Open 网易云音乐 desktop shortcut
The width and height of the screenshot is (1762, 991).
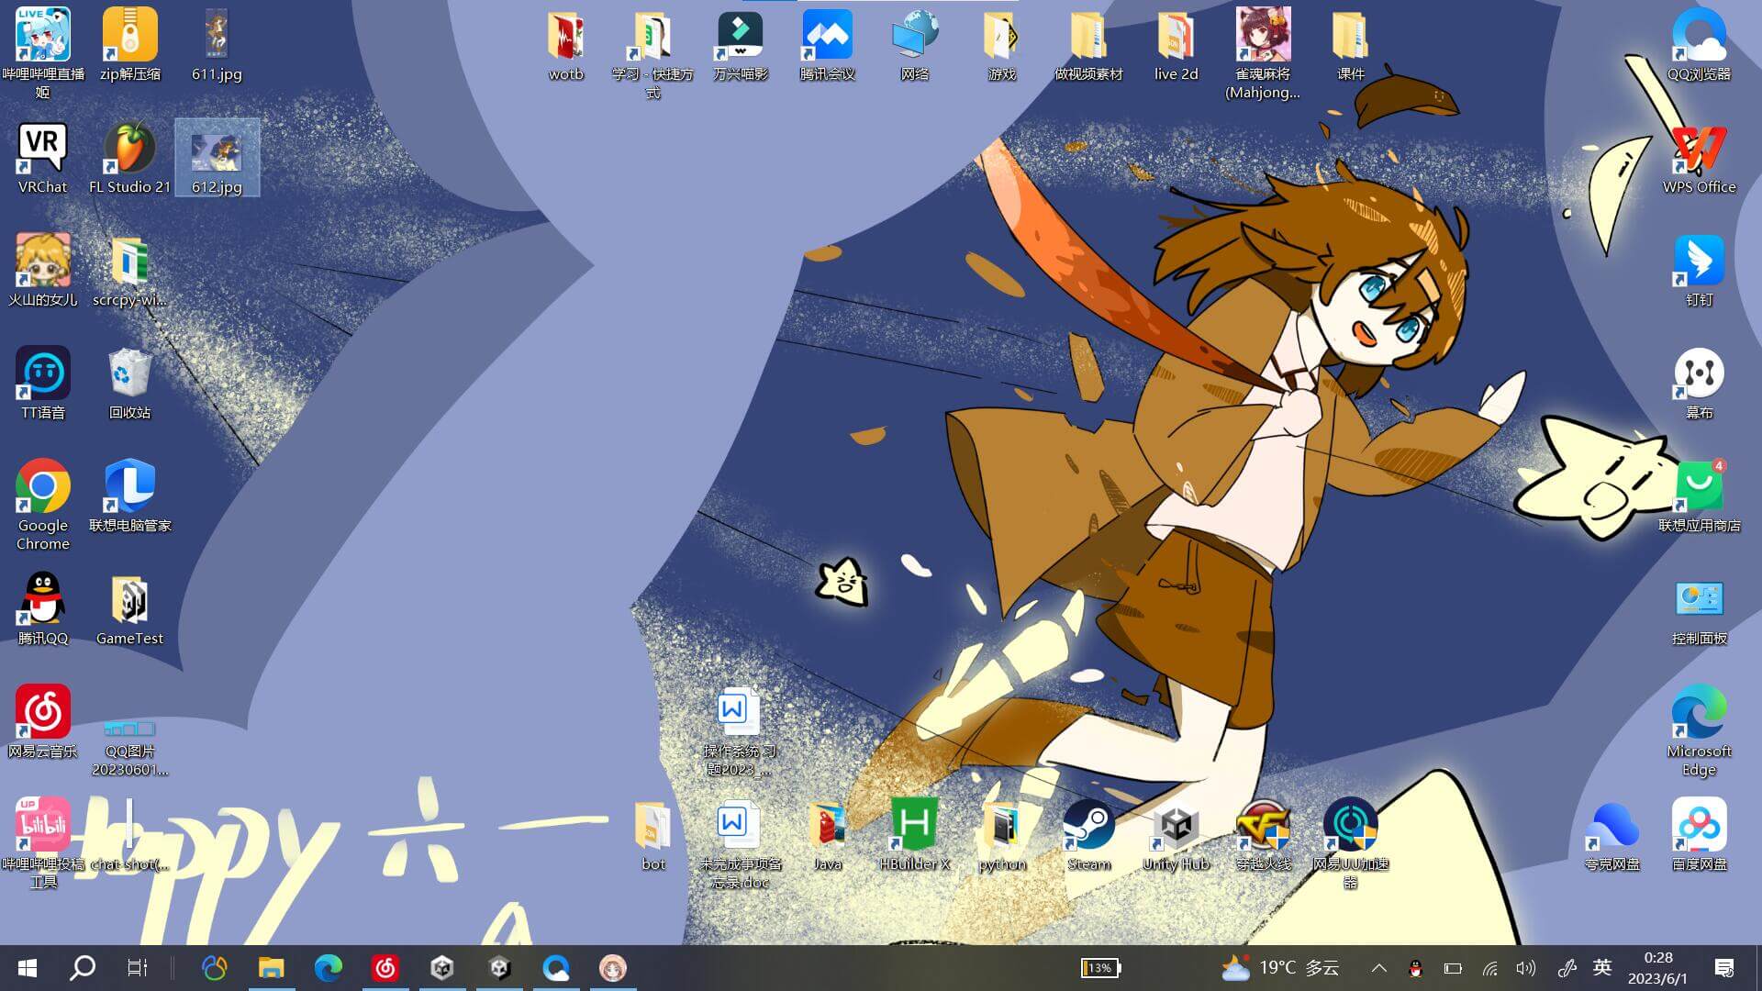42,722
